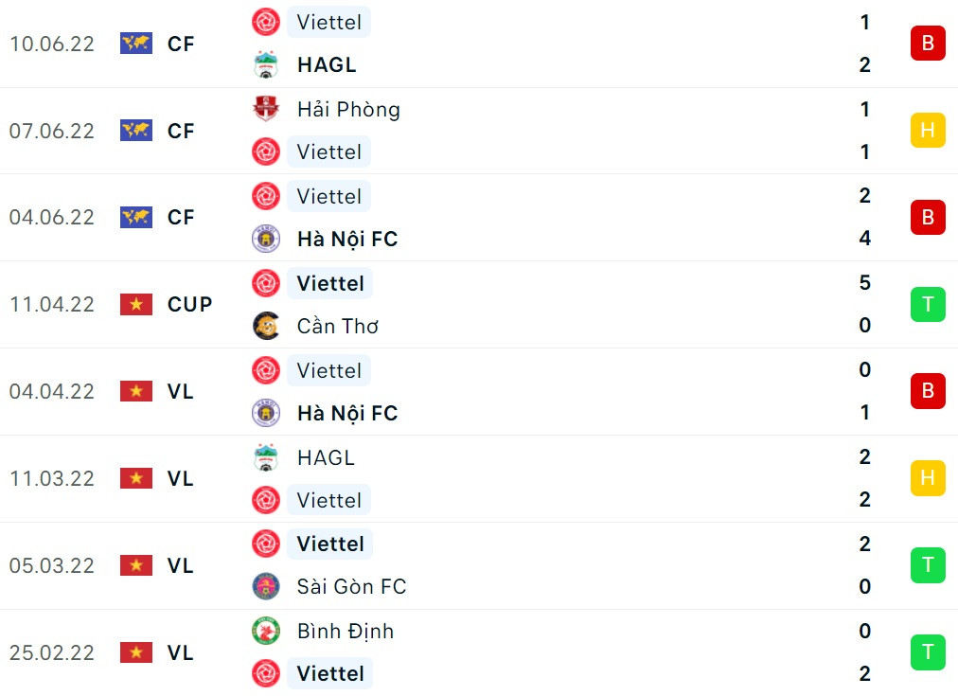Click yellow H badge for 11.03.22 HAGL match

(x=928, y=478)
